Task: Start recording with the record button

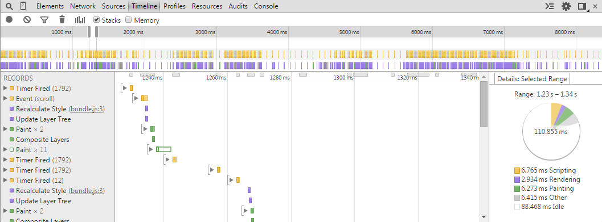Action: [9, 19]
